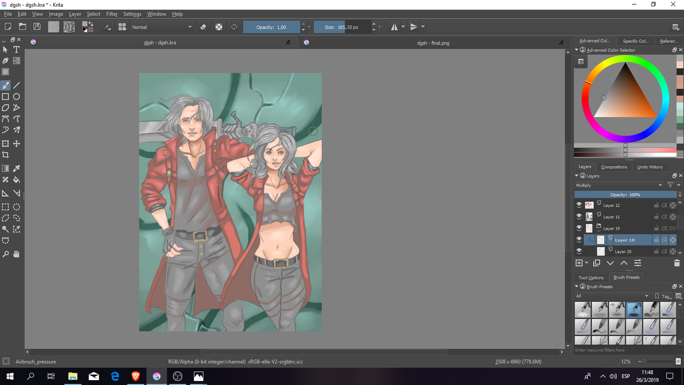Toggle Preserve Alpha in the toolbar

(219, 27)
